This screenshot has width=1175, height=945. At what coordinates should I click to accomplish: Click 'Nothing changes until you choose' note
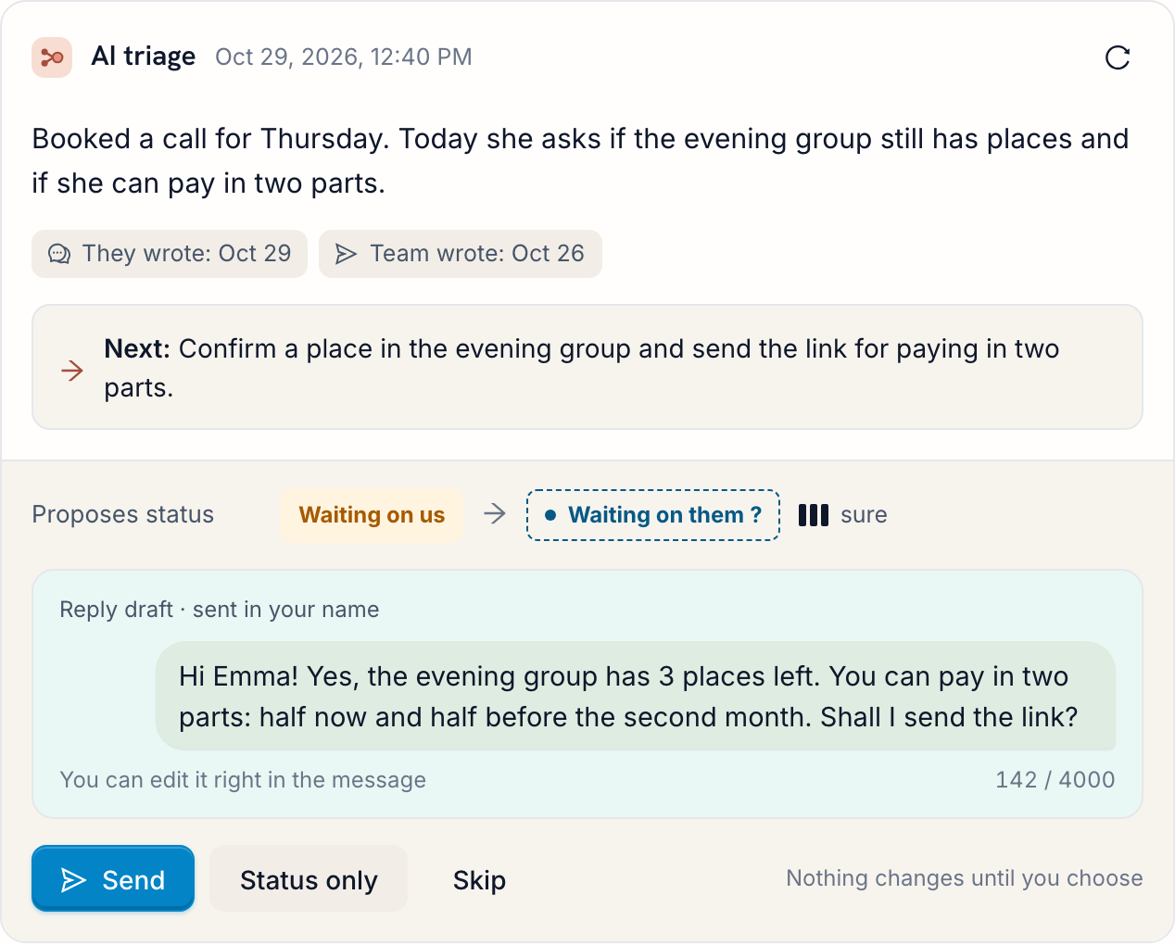[965, 878]
